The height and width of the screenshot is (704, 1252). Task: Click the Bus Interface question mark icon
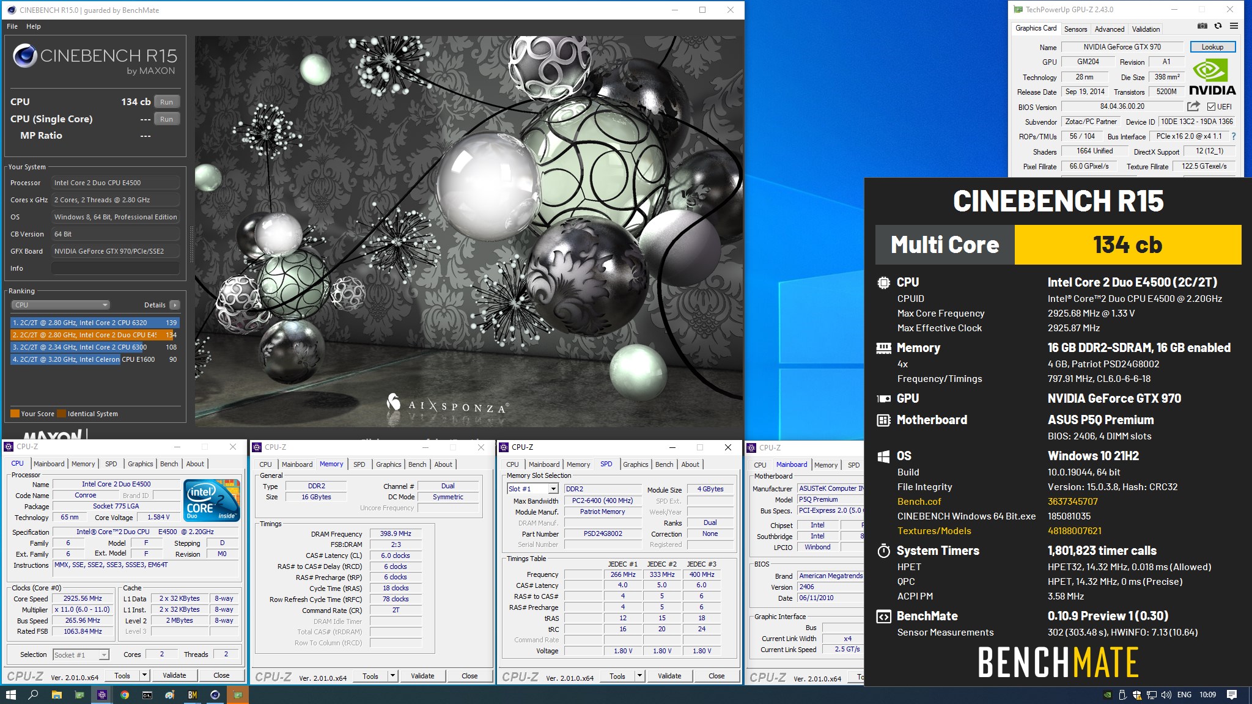pyautogui.click(x=1234, y=136)
